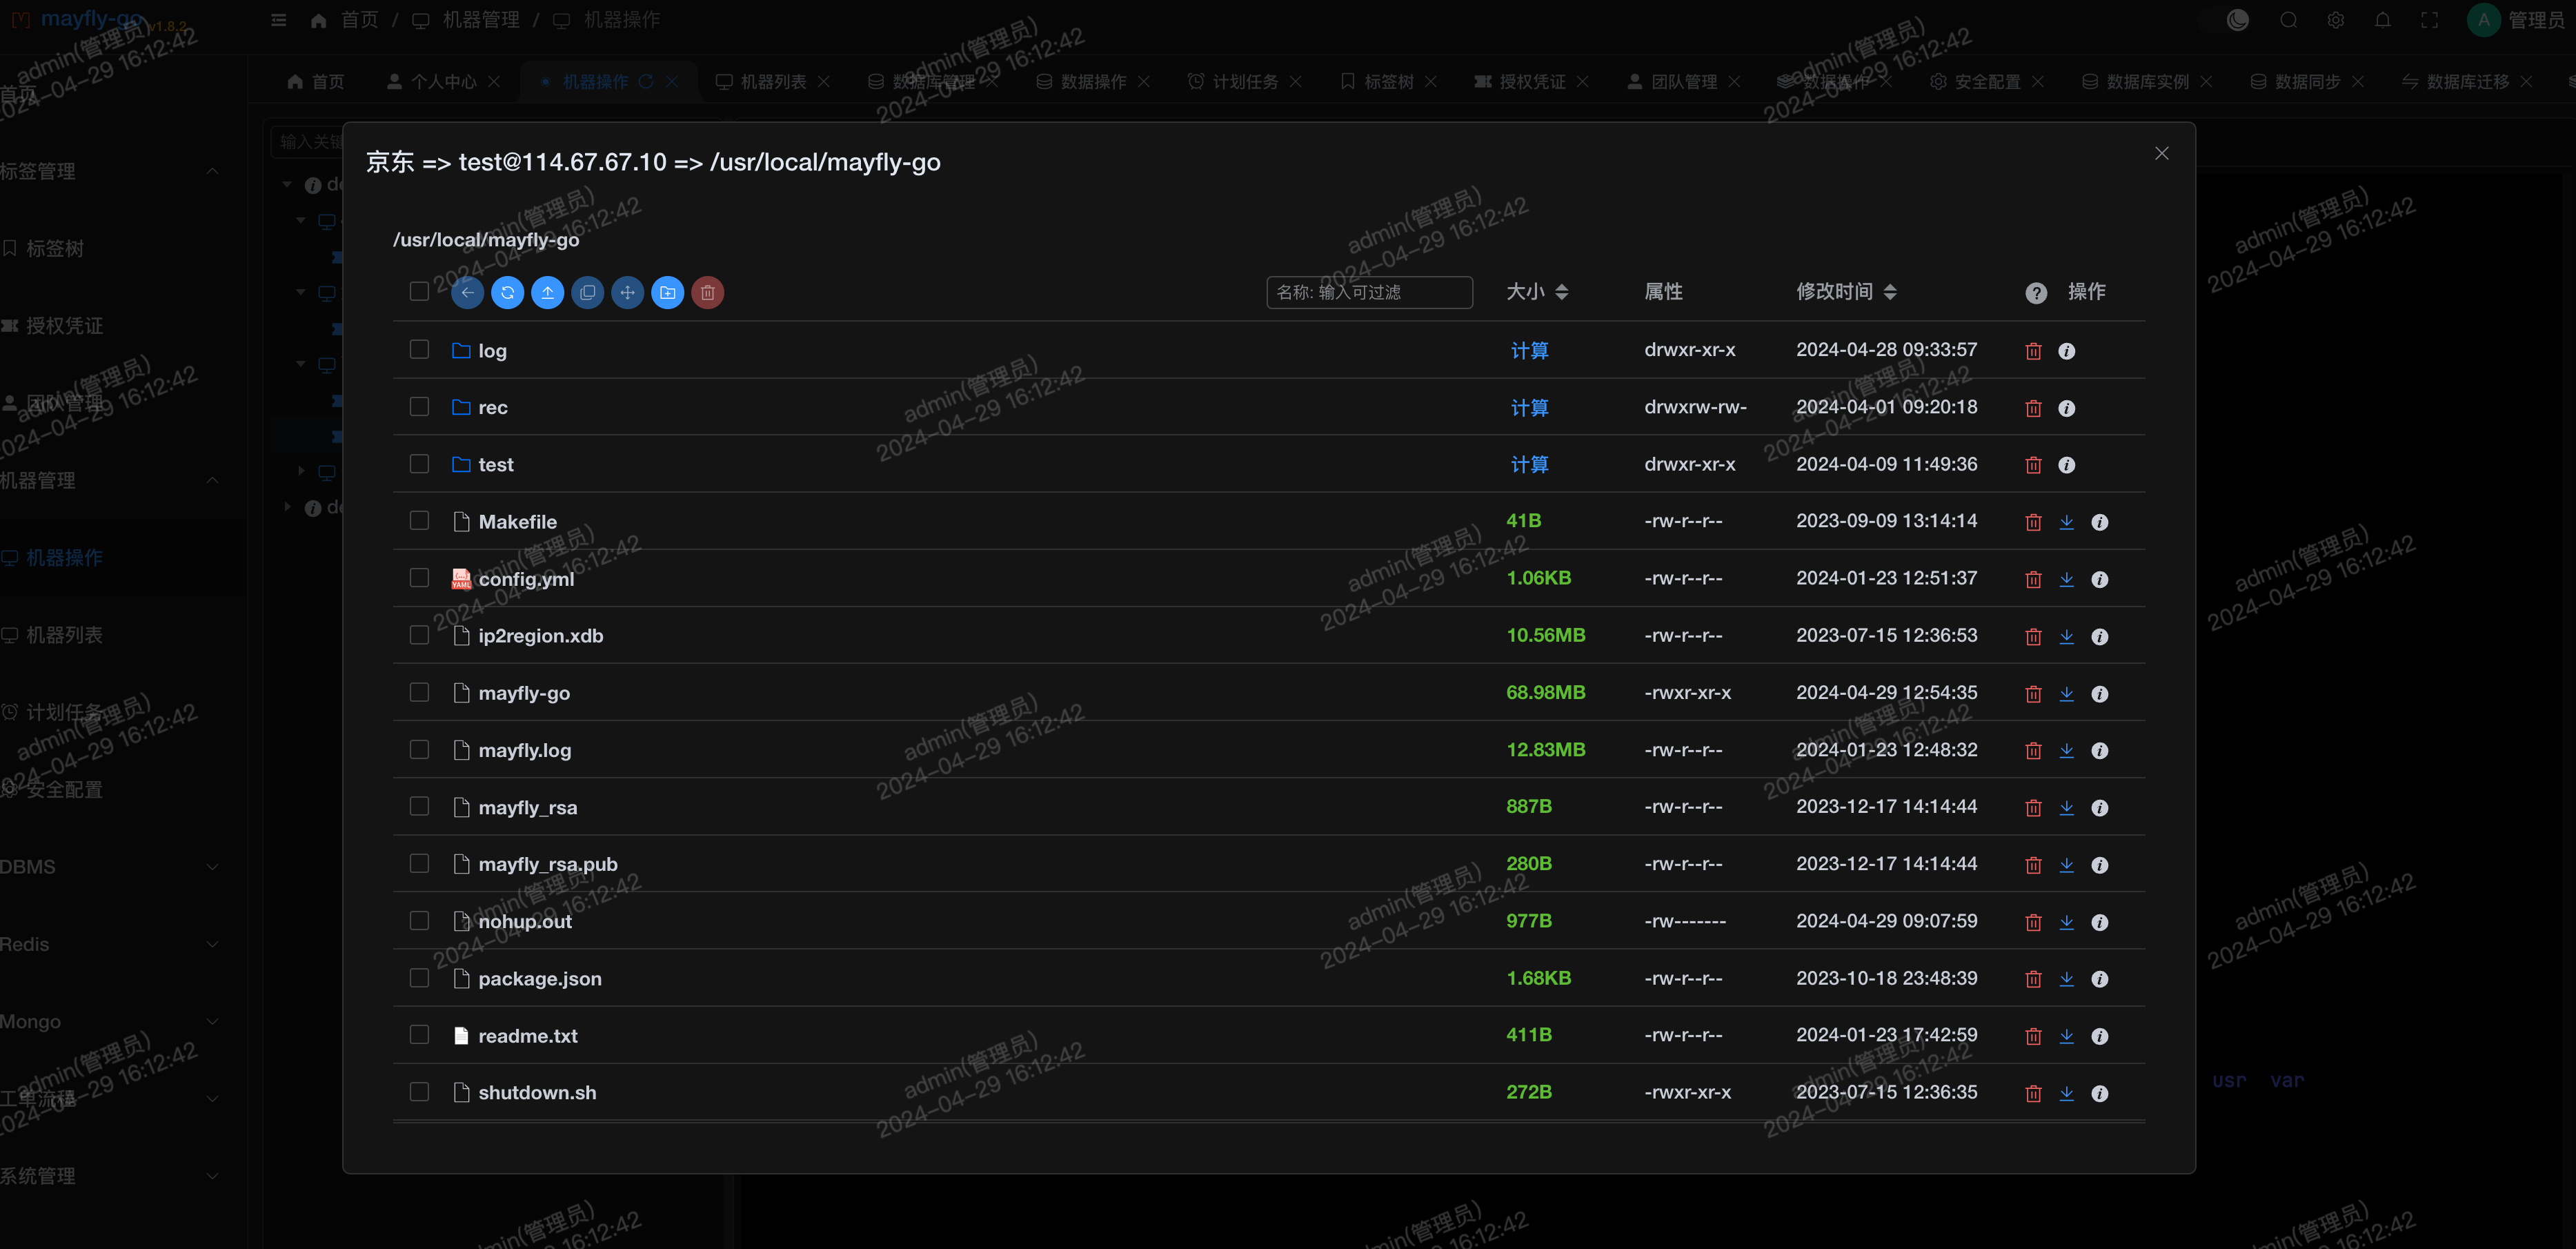Delete the log folder

(x=2033, y=351)
